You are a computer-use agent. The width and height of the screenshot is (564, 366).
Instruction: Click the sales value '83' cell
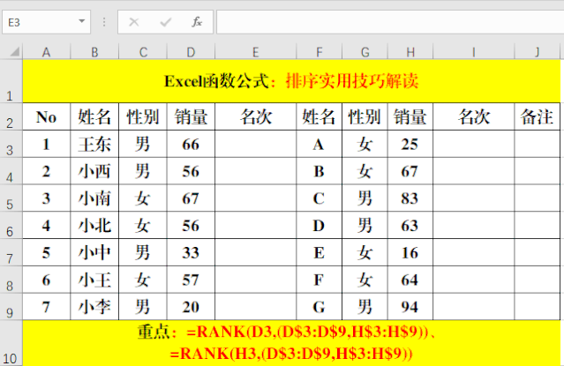pos(410,198)
